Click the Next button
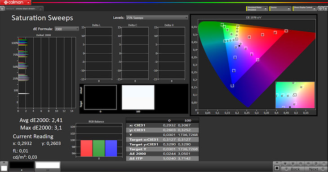 pos(315,169)
